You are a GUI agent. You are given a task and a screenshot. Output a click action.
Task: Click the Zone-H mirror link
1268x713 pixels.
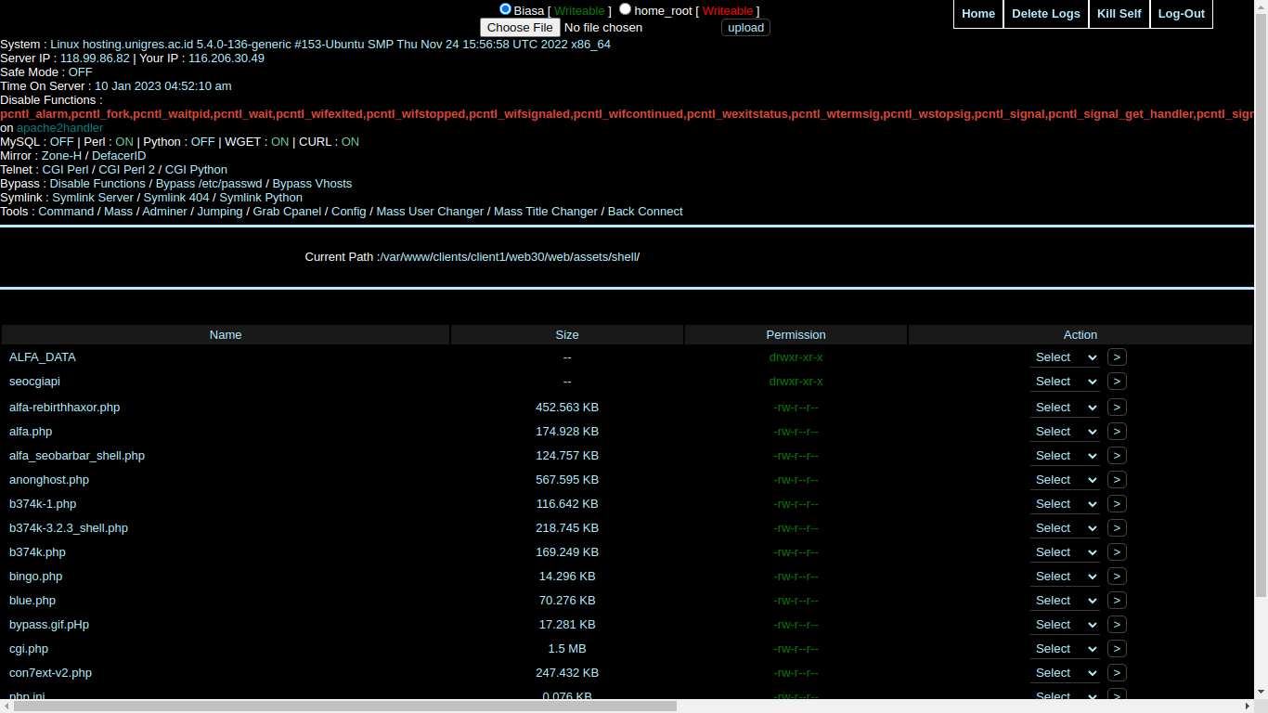click(x=61, y=156)
